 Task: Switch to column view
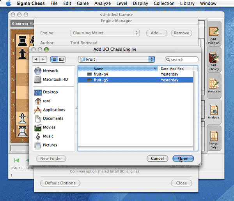62,59
